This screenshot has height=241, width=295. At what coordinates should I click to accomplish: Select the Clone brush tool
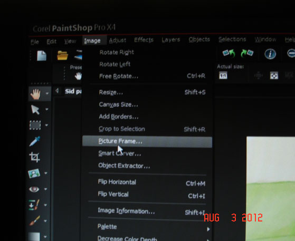[x=34, y=205]
